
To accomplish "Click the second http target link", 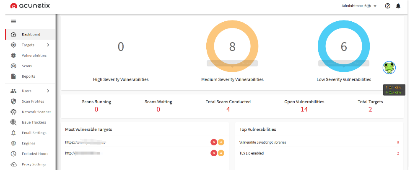I will [83, 153].
